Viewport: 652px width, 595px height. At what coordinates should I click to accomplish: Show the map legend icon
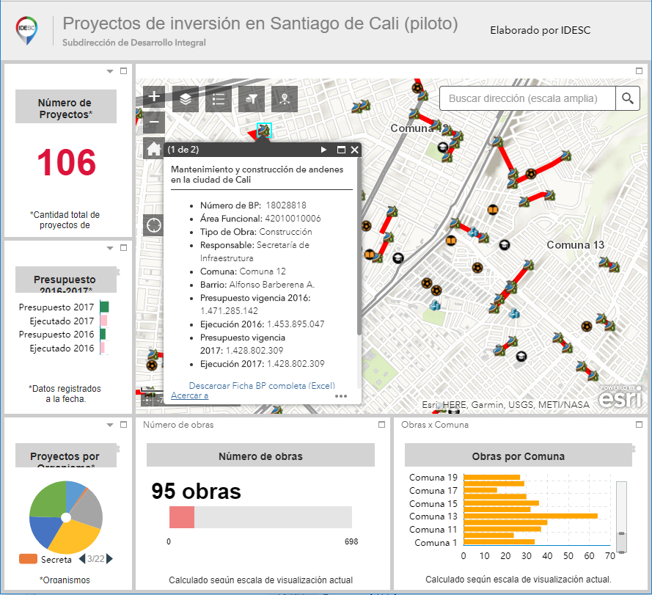pyautogui.click(x=218, y=98)
